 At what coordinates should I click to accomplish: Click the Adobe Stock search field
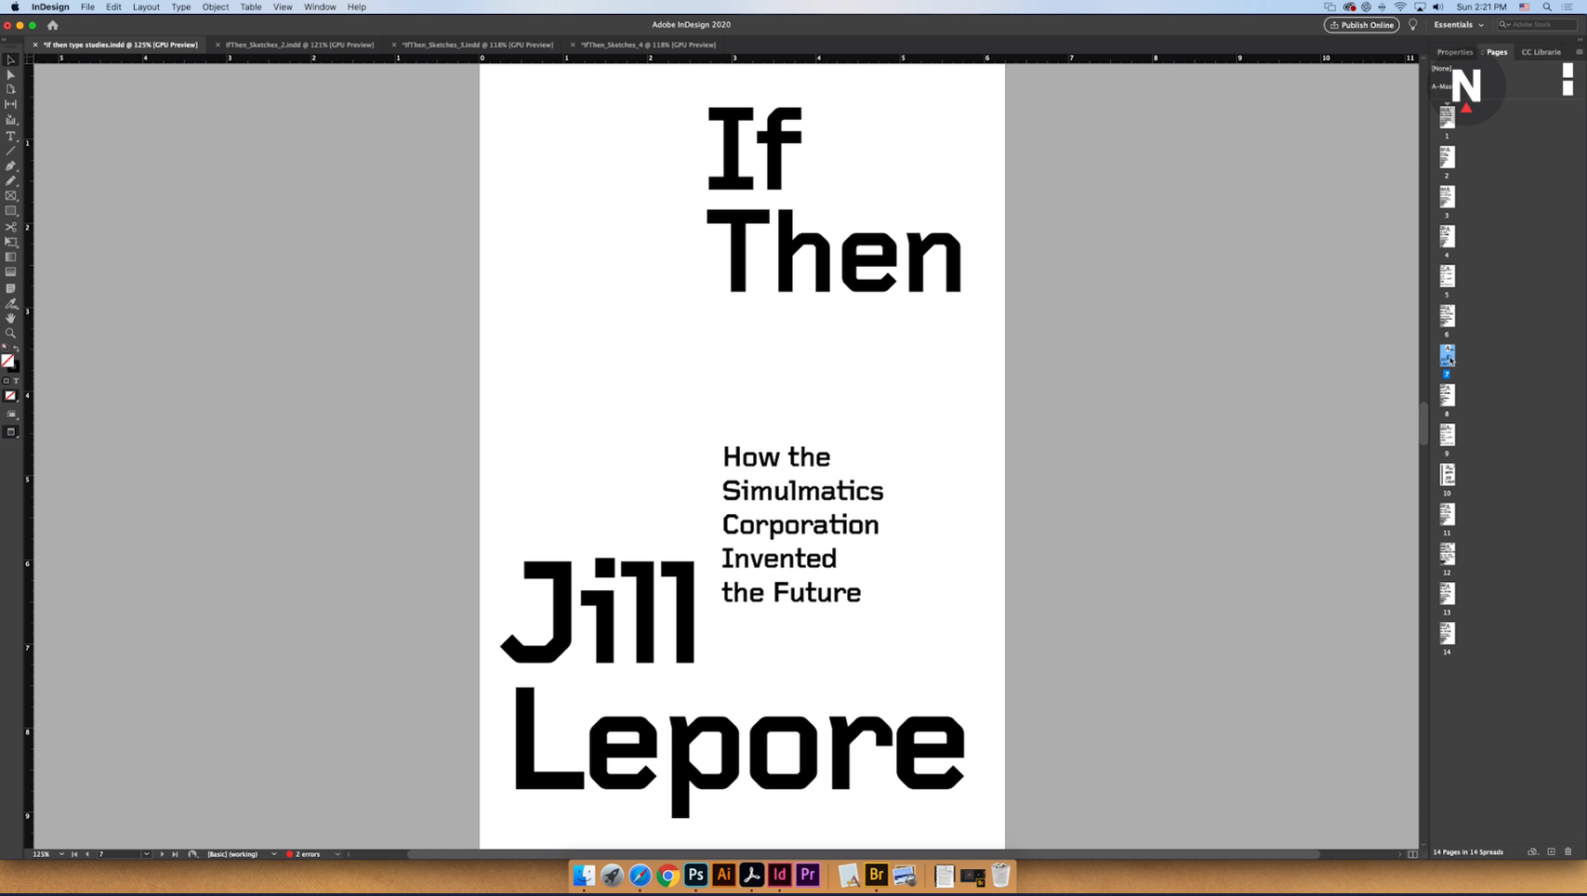tap(1539, 25)
